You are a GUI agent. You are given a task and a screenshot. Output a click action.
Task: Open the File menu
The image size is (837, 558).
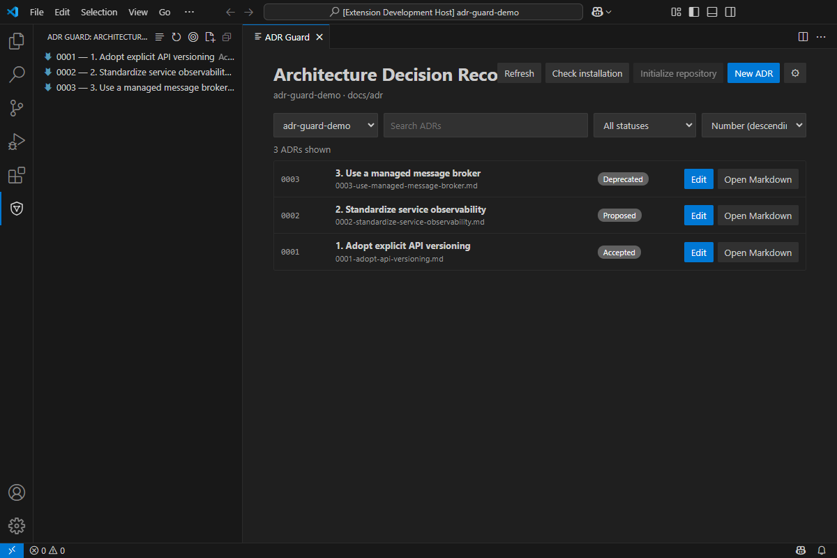coord(37,12)
